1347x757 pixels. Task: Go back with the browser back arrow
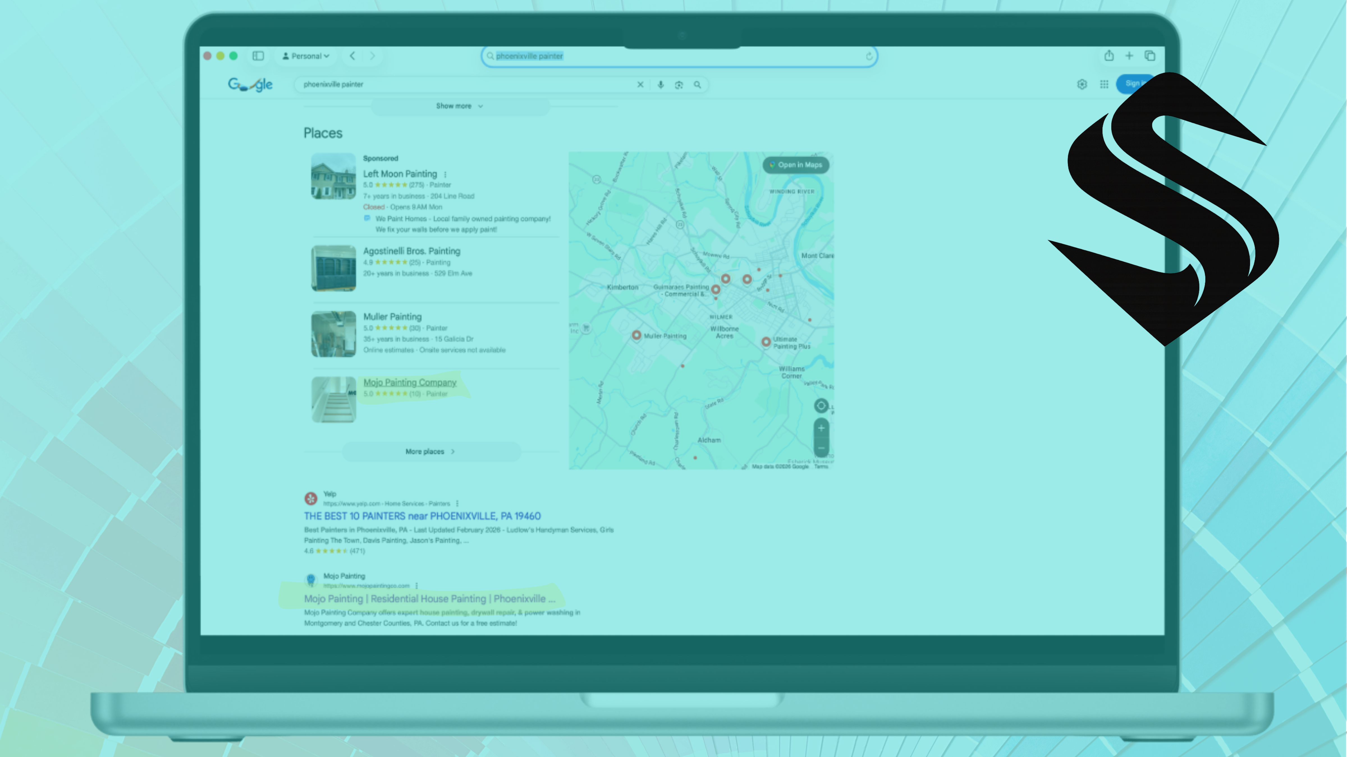tap(352, 56)
